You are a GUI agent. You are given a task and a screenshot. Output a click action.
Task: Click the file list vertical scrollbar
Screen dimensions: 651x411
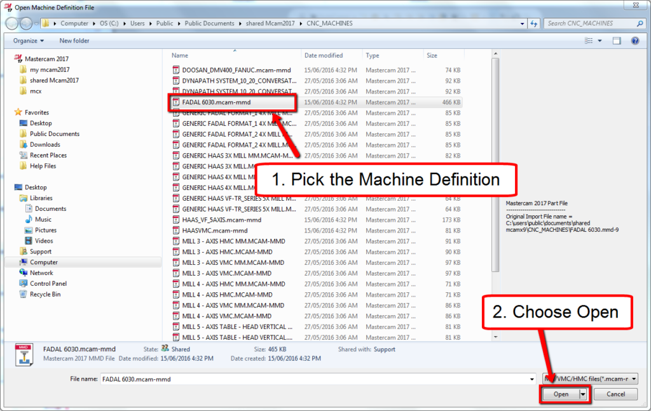click(x=495, y=165)
